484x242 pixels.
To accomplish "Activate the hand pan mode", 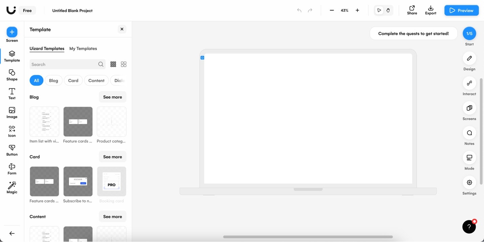I will 388,10.
